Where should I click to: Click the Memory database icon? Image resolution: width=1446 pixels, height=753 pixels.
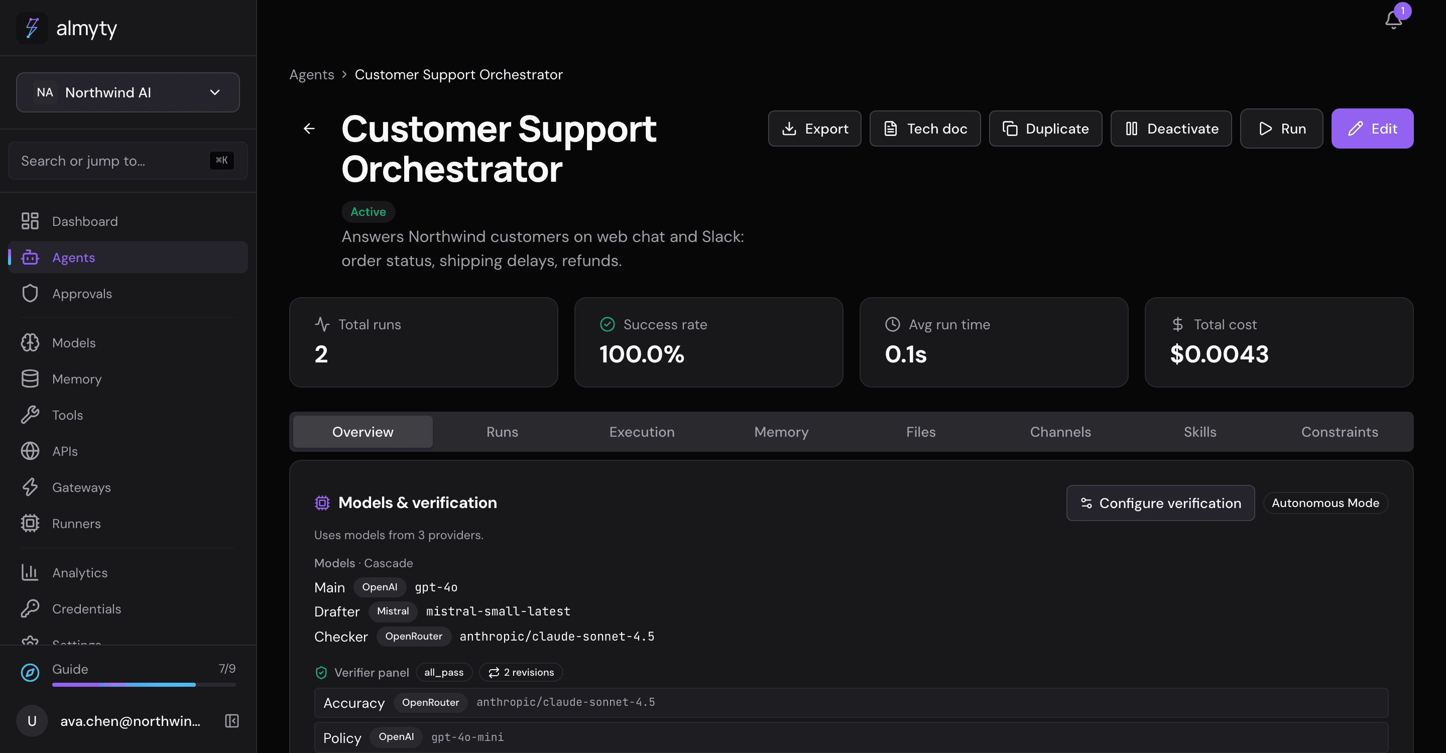[30, 379]
